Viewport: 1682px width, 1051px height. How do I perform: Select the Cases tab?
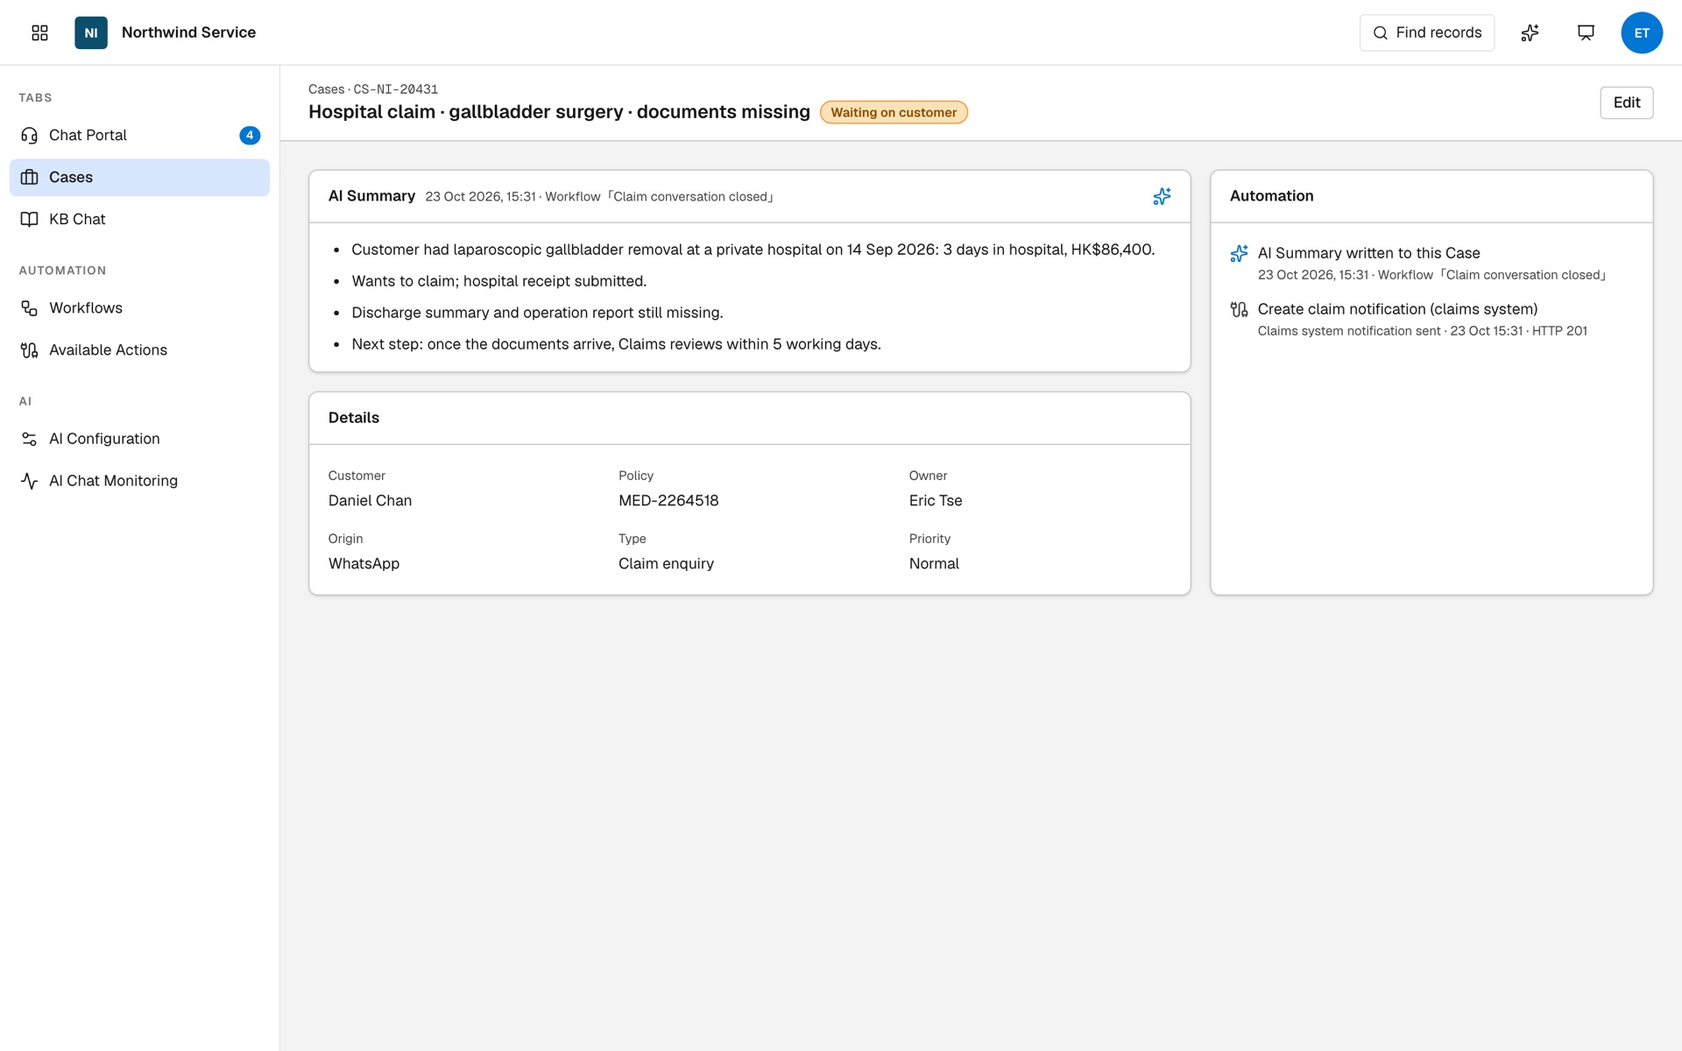[139, 177]
